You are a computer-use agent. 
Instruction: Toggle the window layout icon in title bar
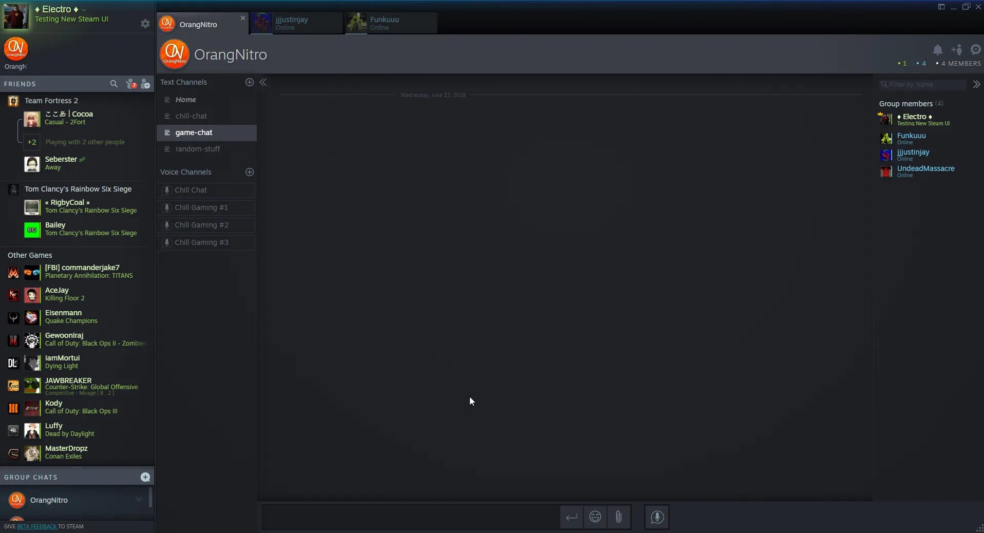pyautogui.click(x=941, y=7)
